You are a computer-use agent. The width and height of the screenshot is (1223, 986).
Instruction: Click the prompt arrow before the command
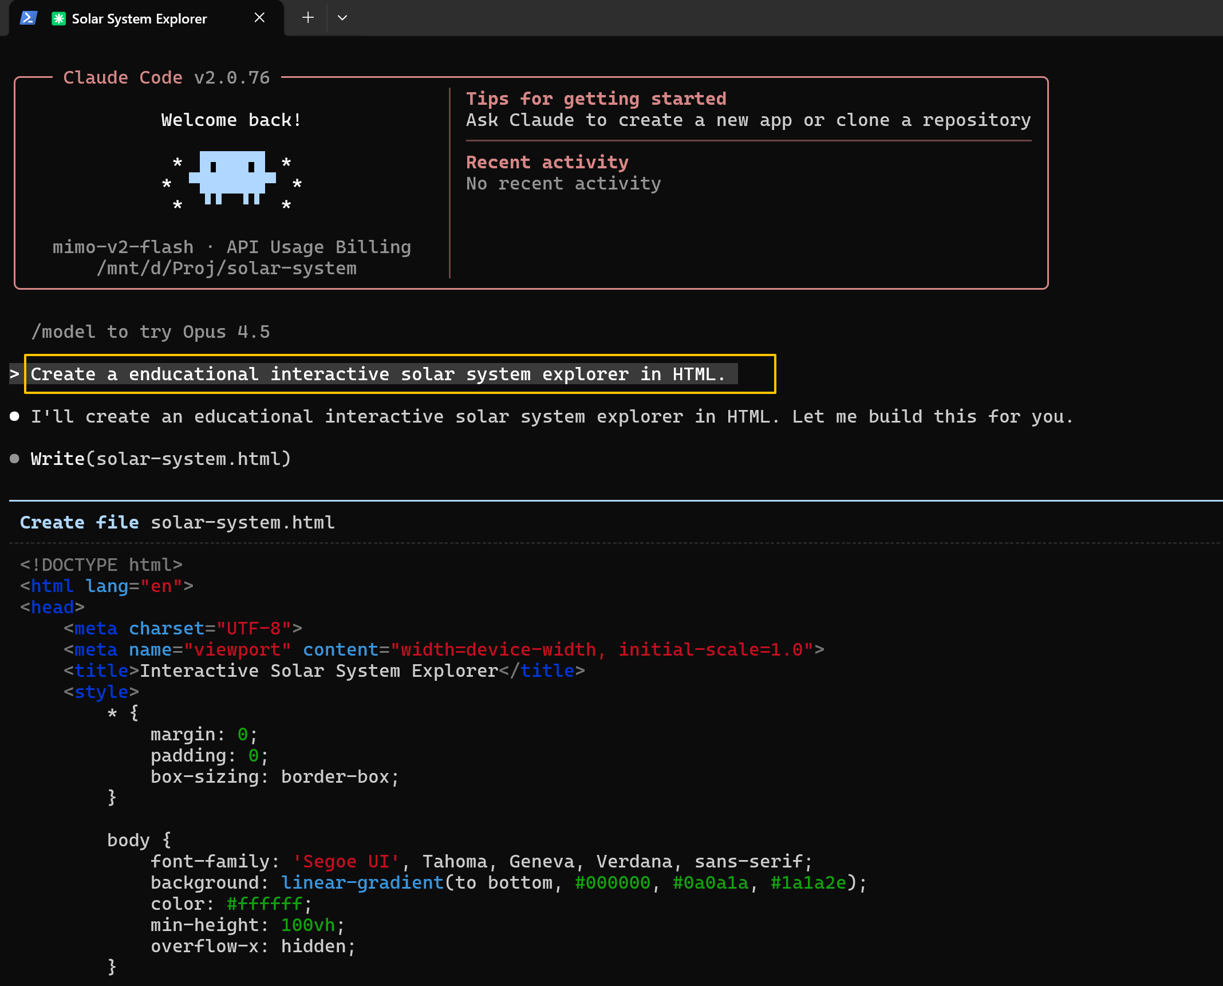click(14, 374)
